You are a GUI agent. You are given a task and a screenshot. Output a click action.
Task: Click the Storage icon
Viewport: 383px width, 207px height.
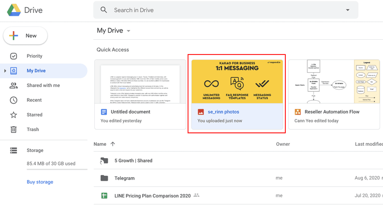pos(14,151)
